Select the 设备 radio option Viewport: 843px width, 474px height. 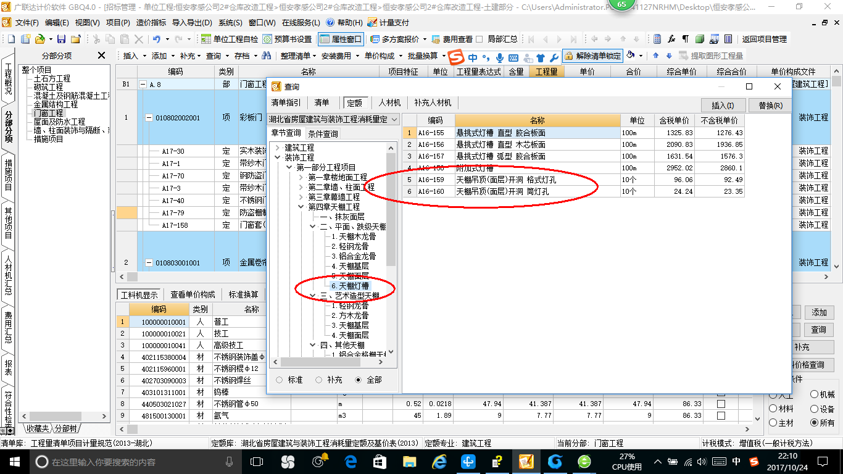pyautogui.click(x=815, y=409)
